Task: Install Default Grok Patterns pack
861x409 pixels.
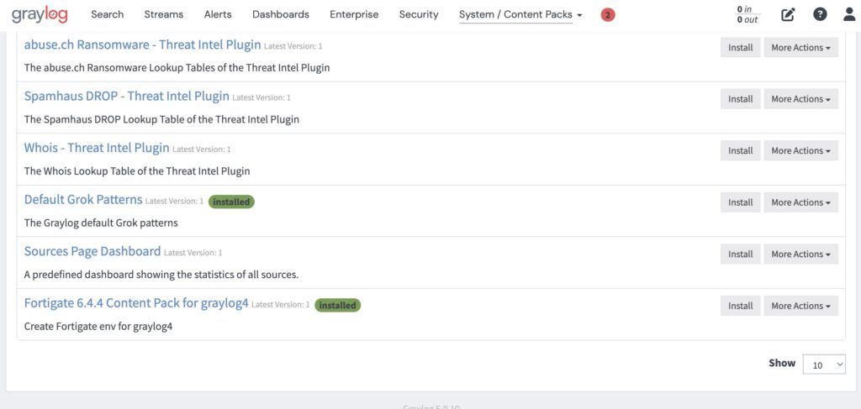Action: point(740,202)
